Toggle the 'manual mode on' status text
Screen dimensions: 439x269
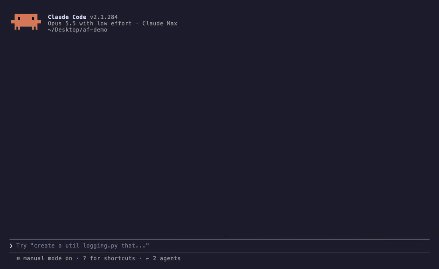(47, 258)
